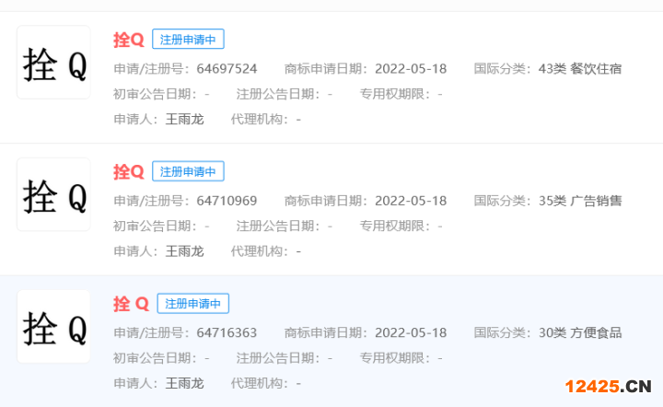
Task: Open the 拴Q title in the 餐饮住宿 entry
Action: [129, 40]
